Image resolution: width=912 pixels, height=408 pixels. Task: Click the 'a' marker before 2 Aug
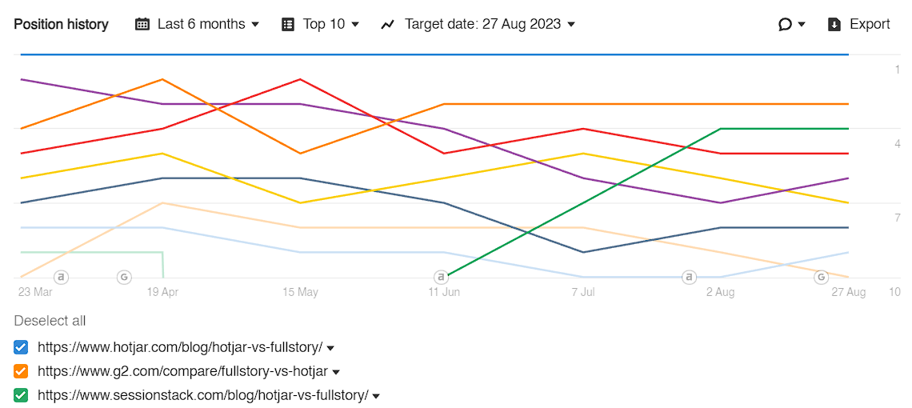(x=690, y=277)
